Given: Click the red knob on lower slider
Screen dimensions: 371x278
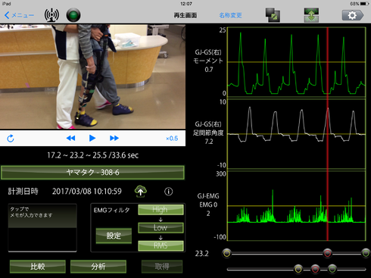Looking at the screenshot, I should (x=315, y=269).
